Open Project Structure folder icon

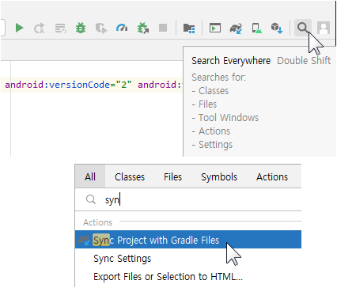coord(189,28)
